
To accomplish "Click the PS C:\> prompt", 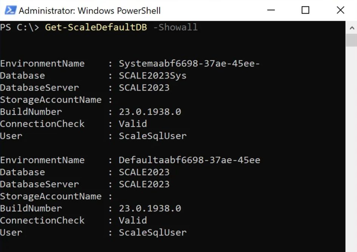I will click(x=20, y=28).
